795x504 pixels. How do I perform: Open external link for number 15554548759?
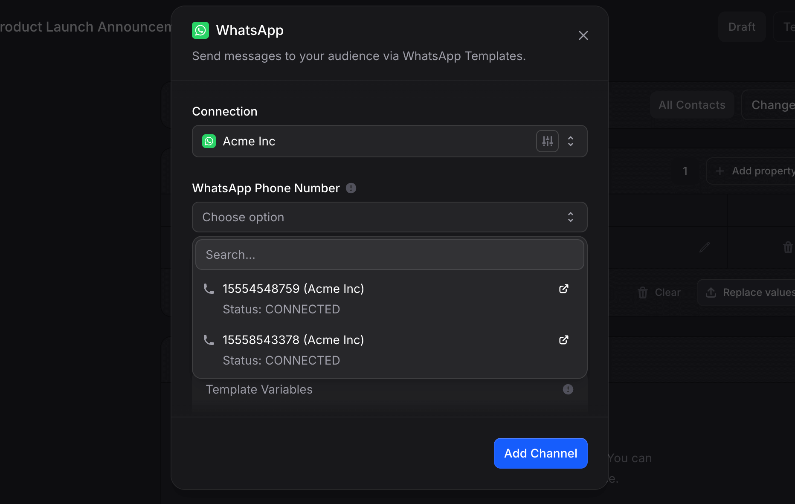(563, 289)
